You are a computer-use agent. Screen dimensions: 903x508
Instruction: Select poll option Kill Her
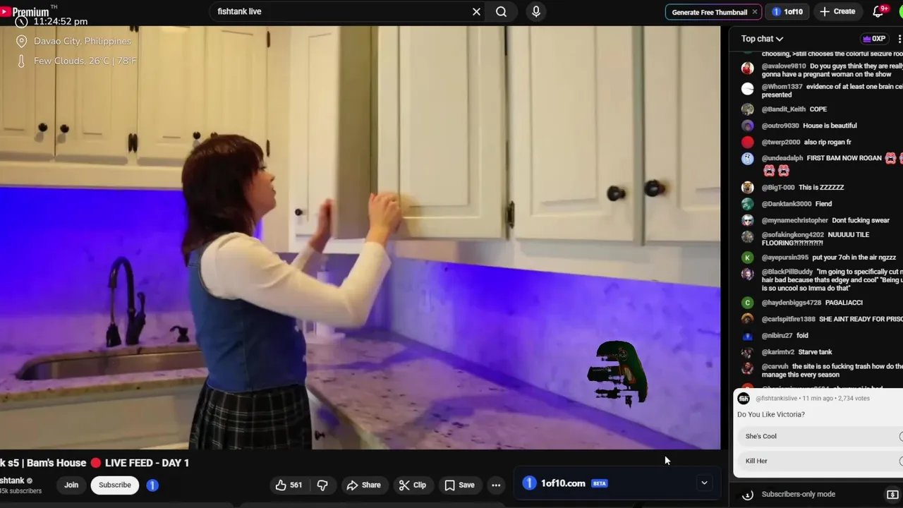818,461
